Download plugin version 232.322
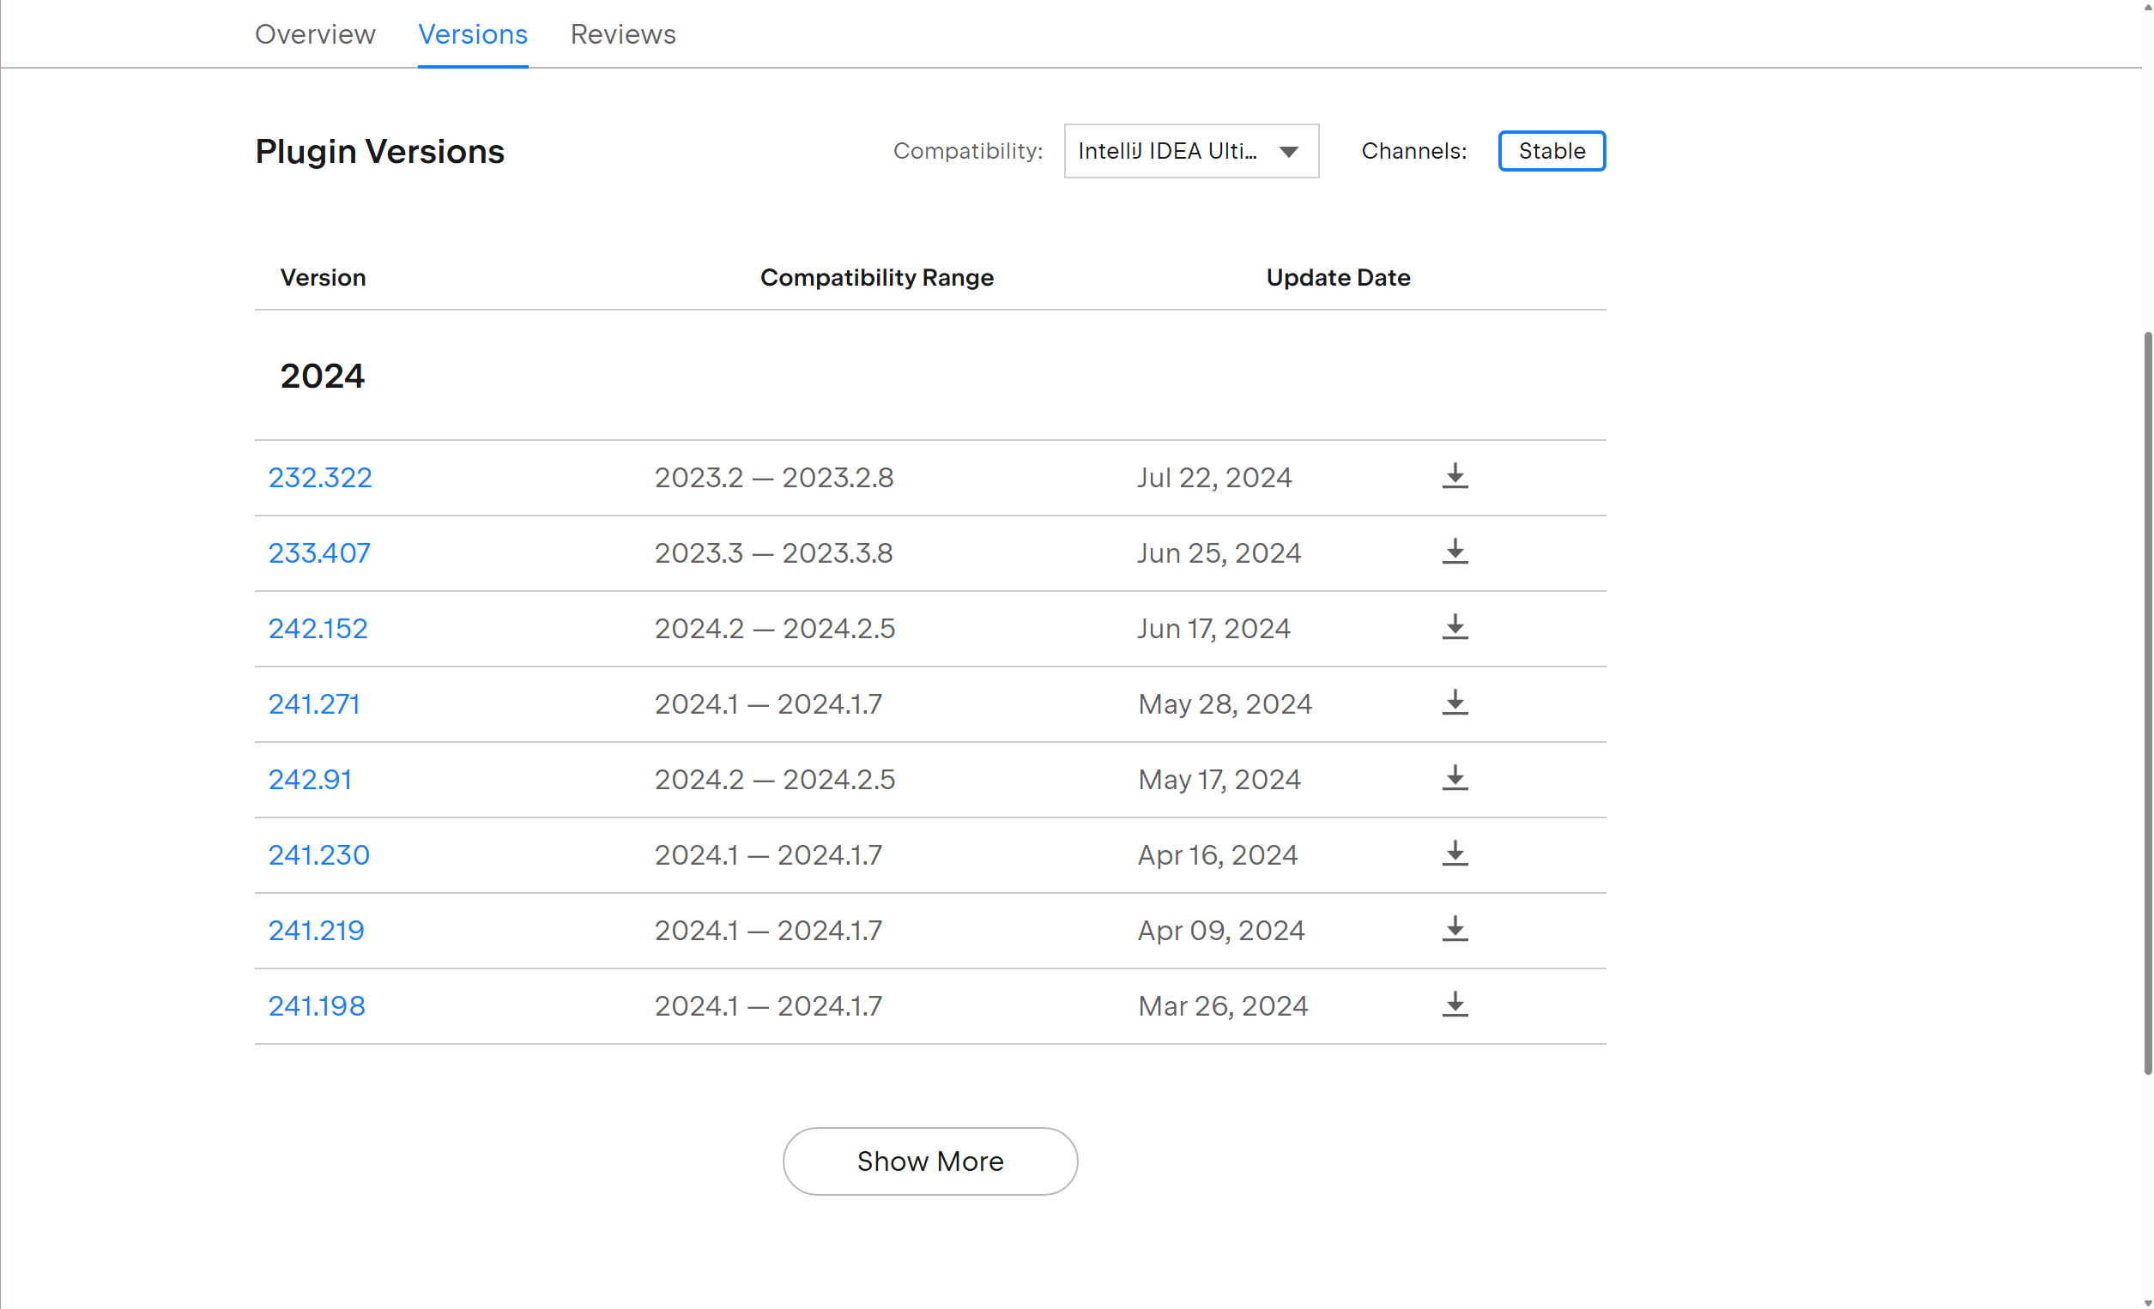The width and height of the screenshot is (2154, 1309). (1455, 476)
